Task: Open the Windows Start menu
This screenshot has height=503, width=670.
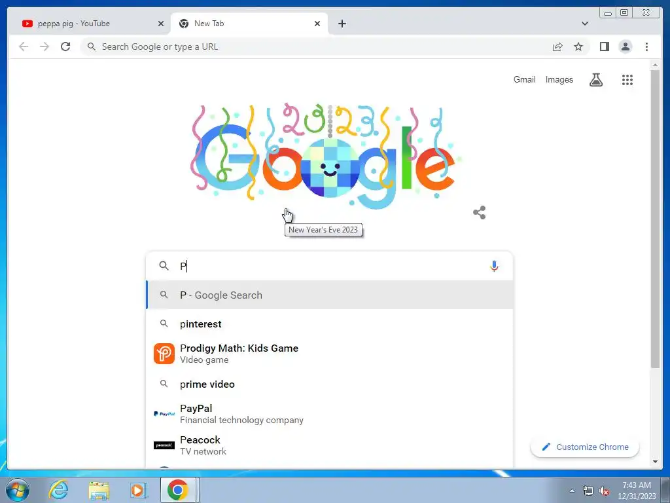Action: pos(18,490)
